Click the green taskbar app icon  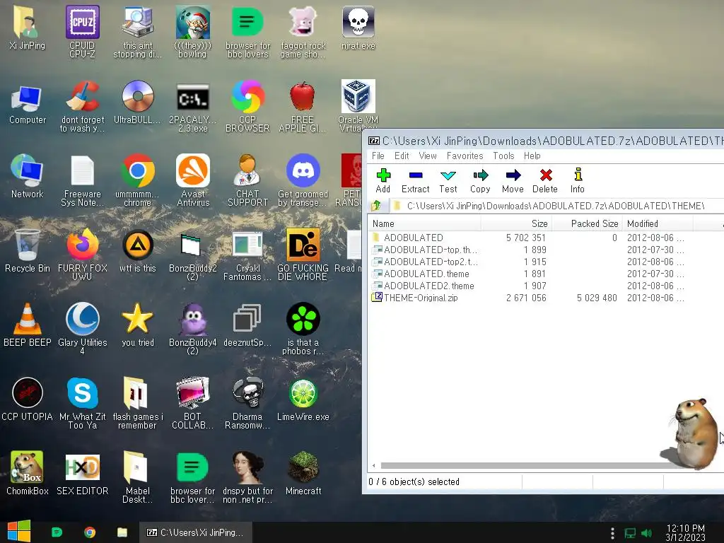57,532
